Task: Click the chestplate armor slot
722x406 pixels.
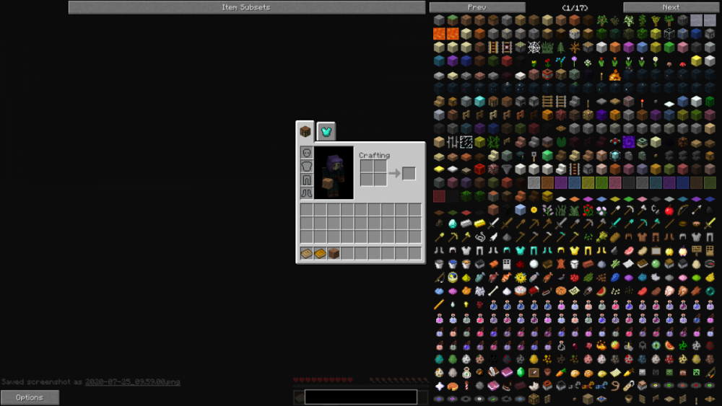Action: pyautogui.click(x=306, y=167)
